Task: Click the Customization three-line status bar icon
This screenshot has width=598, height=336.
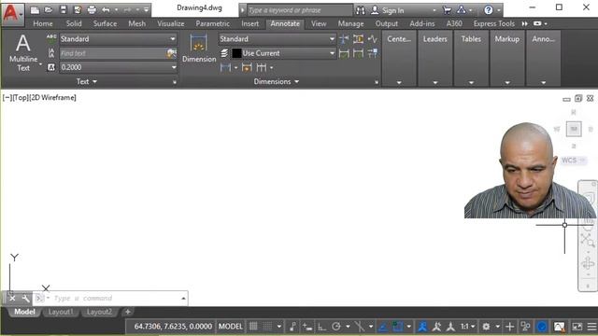Action: 591,327
